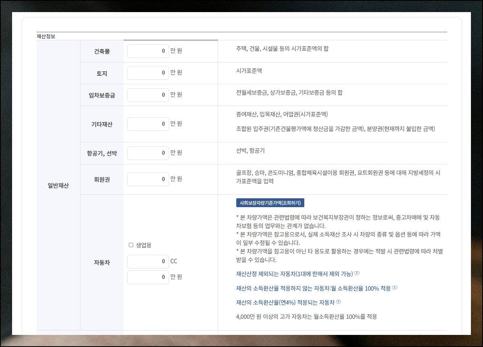Select the 기타재산 row label
The height and width of the screenshot is (347, 483).
coord(102,124)
